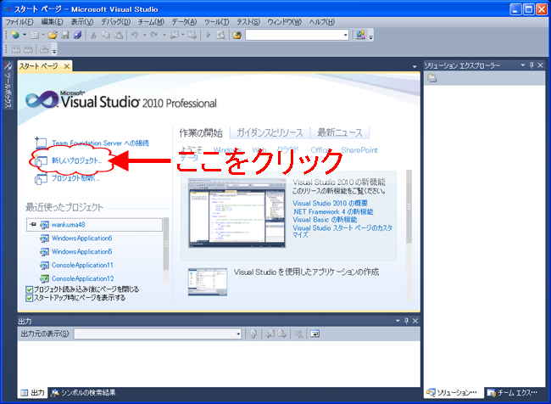Image resolution: width=551 pixels, height=404 pixels.
Task: Click the Cut scissors icon
Action: (x=93, y=35)
